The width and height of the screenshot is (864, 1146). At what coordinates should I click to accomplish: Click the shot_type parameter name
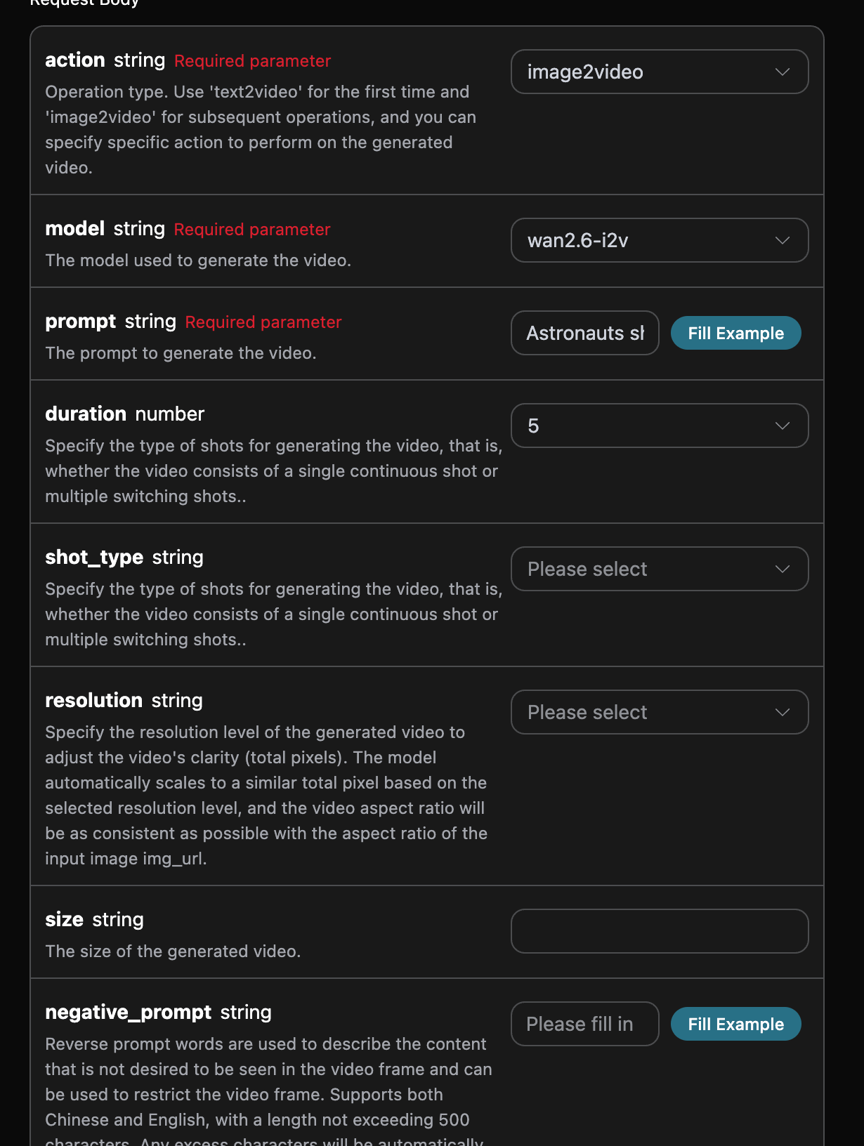[x=94, y=558]
